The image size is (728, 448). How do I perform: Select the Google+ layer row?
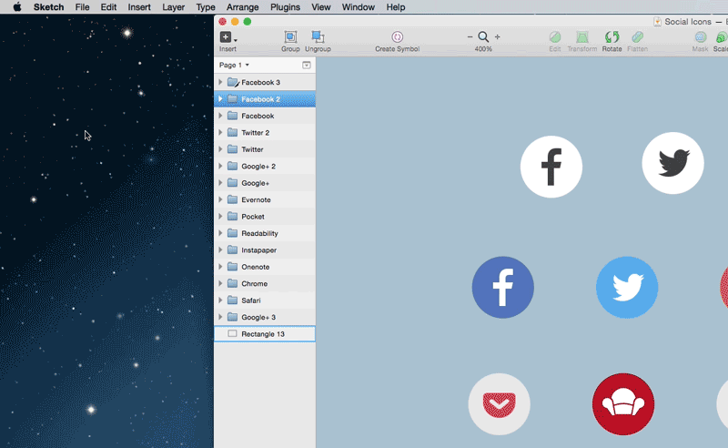(265, 183)
